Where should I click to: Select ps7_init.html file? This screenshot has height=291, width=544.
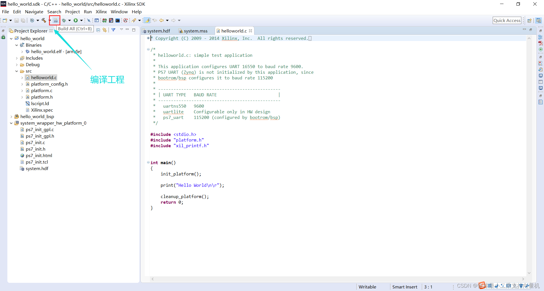click(x=39, y=156)
